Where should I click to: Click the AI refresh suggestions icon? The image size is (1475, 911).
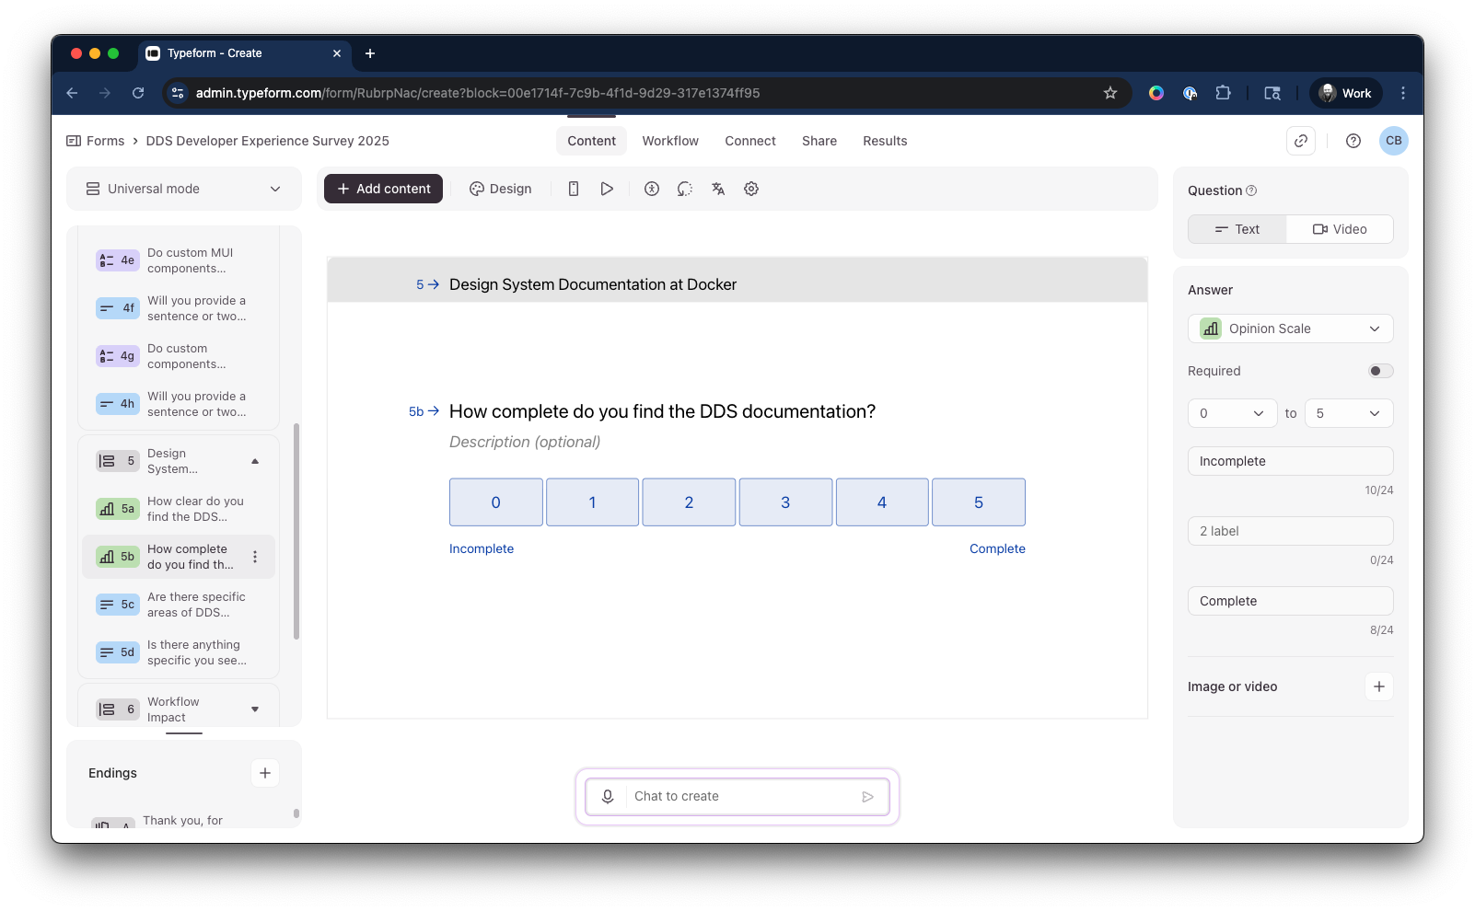(x=685, y=189)
